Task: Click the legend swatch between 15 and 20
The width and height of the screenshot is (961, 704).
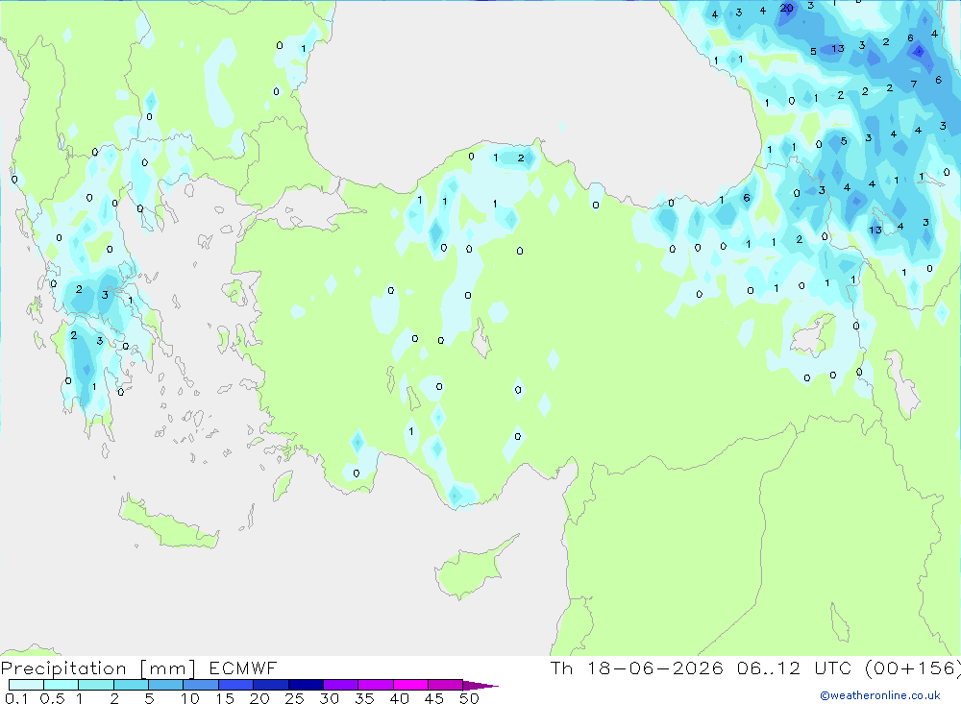Action: (235, 685)
